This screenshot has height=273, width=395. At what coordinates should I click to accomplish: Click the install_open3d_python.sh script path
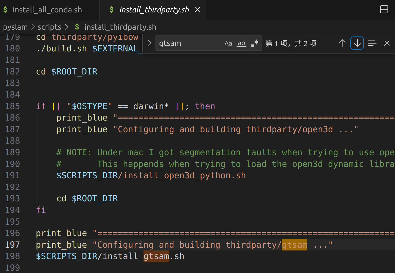151,175
